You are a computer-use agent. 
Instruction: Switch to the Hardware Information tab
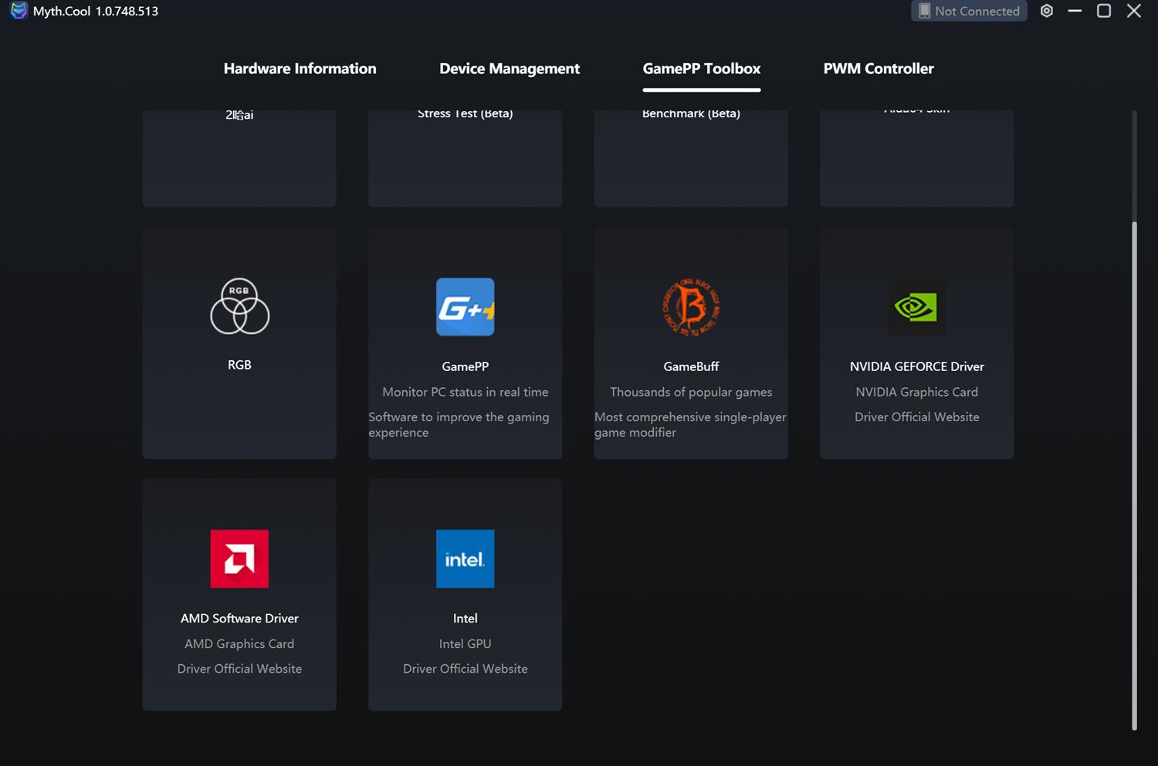300,69
